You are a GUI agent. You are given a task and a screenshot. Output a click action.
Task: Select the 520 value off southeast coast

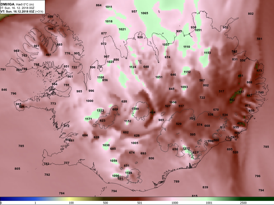[236, 152]
